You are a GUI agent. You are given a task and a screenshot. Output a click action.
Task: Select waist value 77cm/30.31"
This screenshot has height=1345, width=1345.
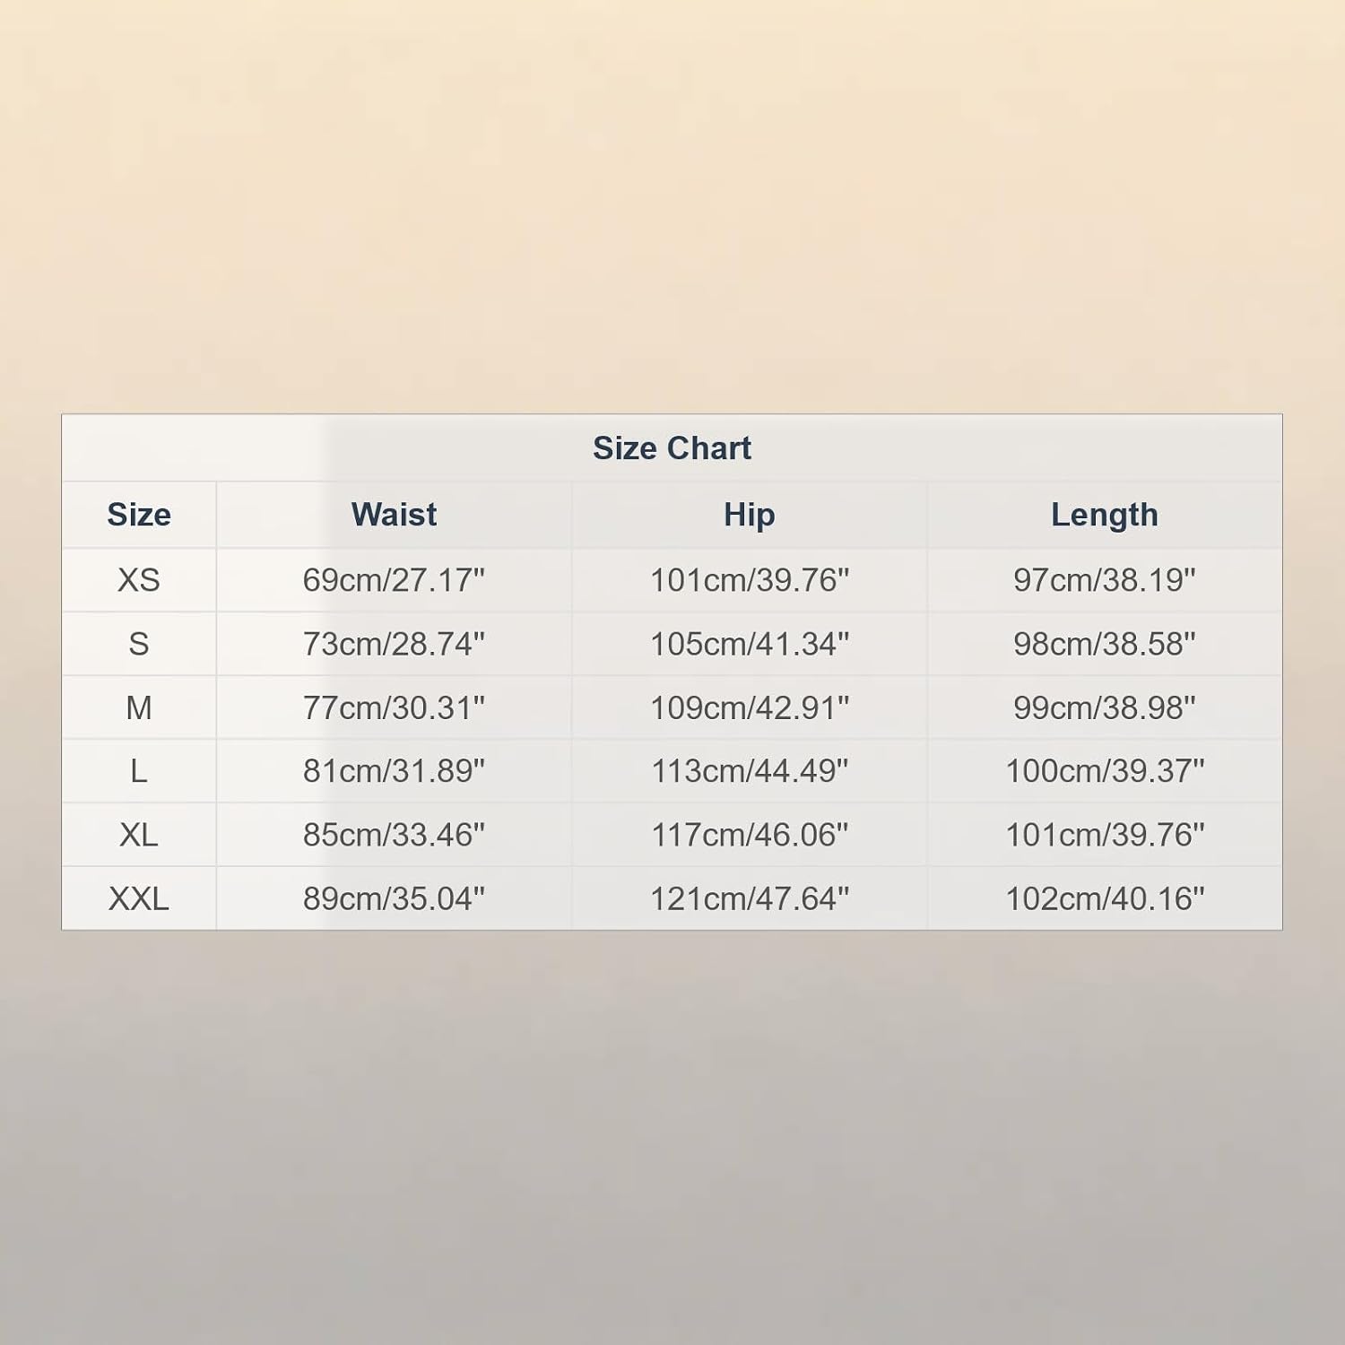click(394, 707)
